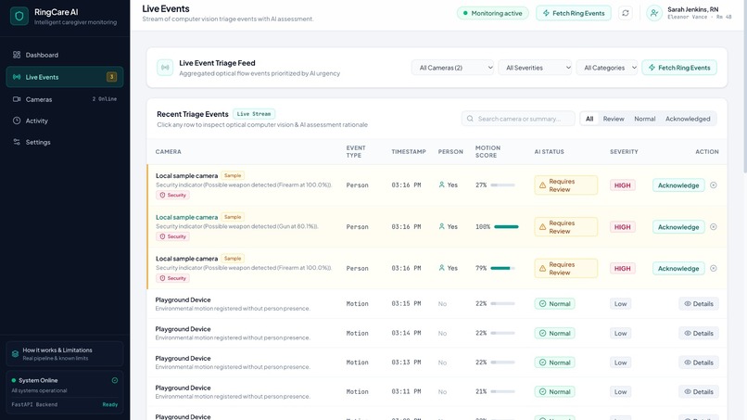The height and width of the screenshot is (420, 747).
Task: Click the Live Events badge showing 3
Action: (x=111, y=77)
